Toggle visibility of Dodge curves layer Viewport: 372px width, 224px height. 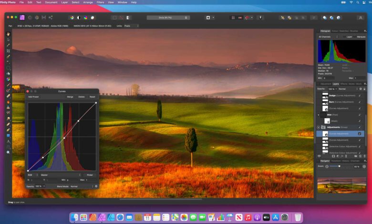click(360, 95)
